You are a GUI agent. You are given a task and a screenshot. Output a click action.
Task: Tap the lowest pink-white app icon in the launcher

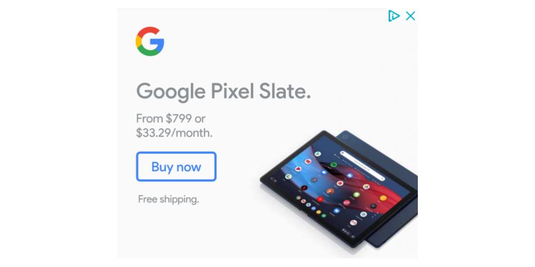click(x=354, y=222)
